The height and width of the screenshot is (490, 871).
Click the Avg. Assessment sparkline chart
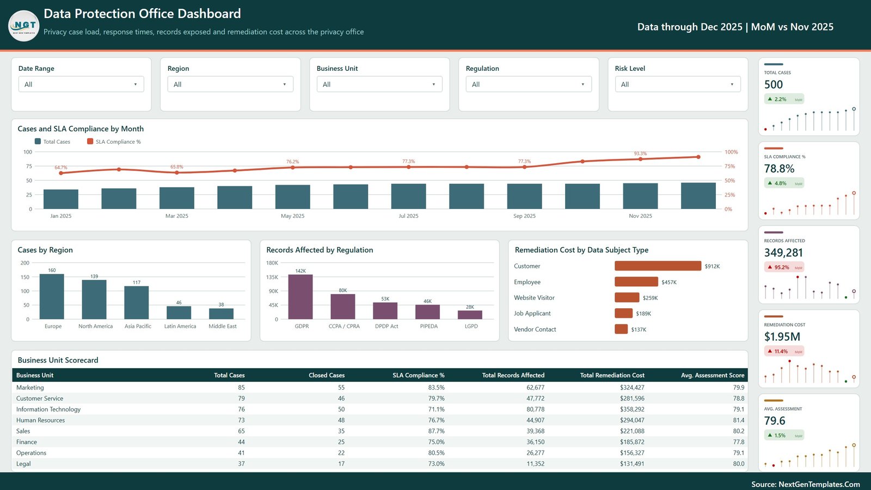pos(809,456)
